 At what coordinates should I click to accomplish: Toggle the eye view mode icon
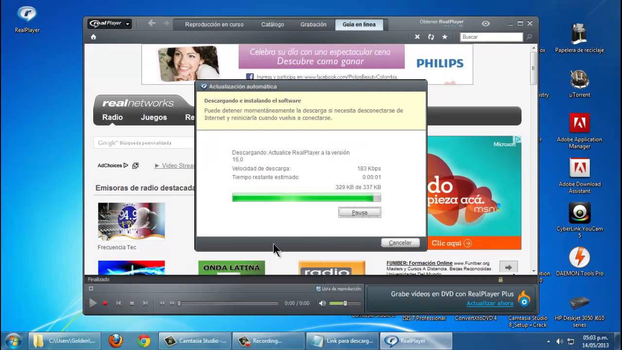pos(485,23)
